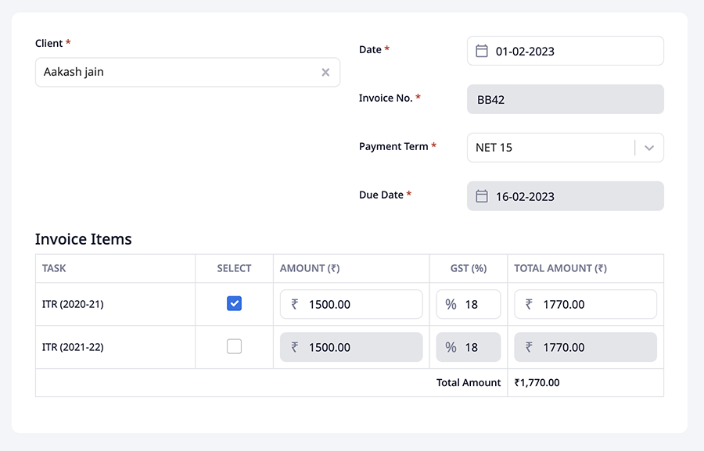
Task: Click rupee icon in ITR (2021-22) Amount field
Action: click(295, 347)
